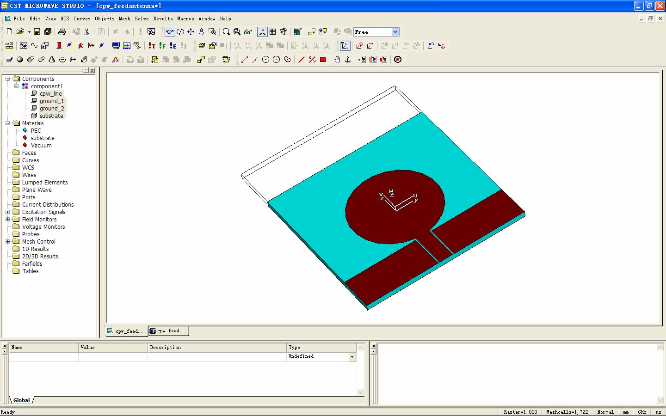Create a brick shape

(x=9, y=60)
